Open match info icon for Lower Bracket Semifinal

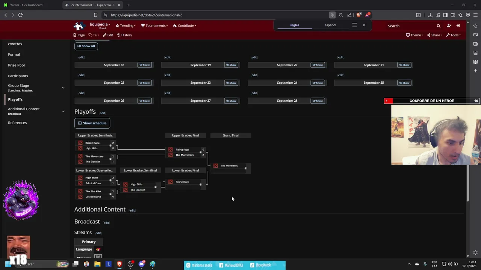(x=156, y=187)
